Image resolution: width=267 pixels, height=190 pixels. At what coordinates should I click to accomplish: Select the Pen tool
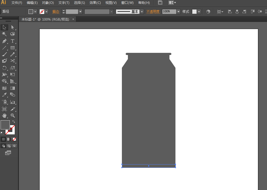4,41
